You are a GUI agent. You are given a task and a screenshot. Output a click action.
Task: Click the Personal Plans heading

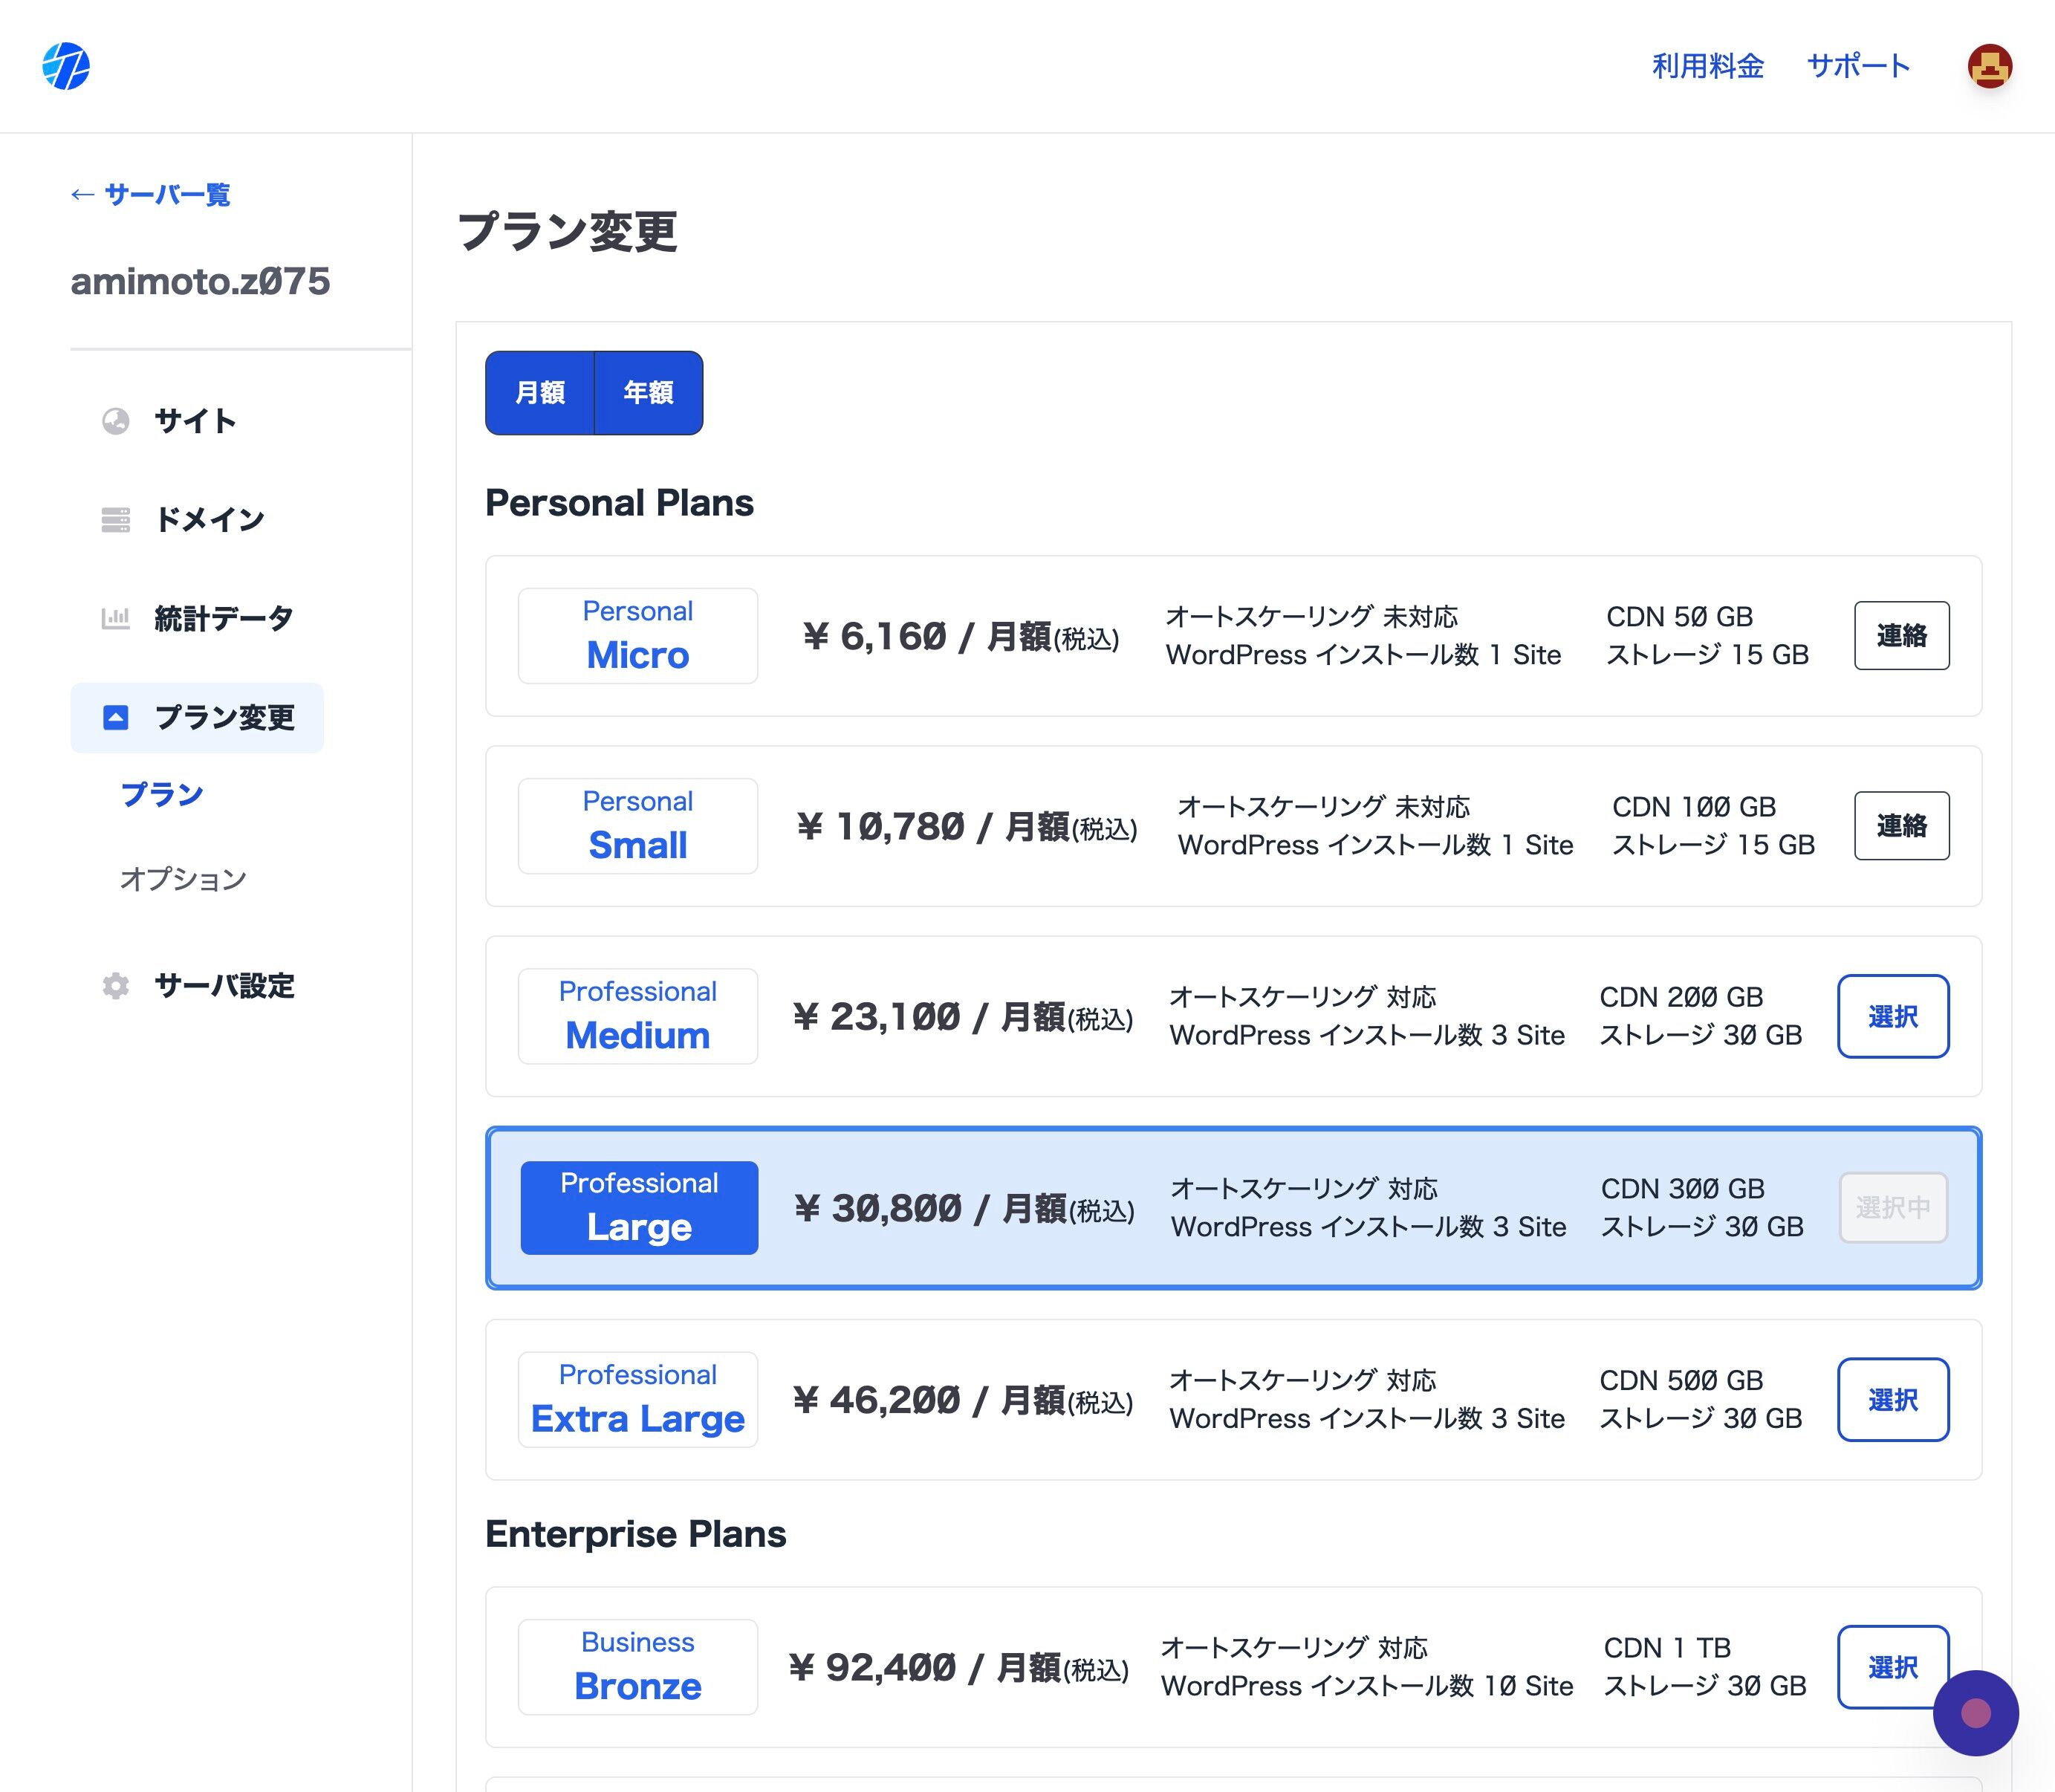(619, 502)
